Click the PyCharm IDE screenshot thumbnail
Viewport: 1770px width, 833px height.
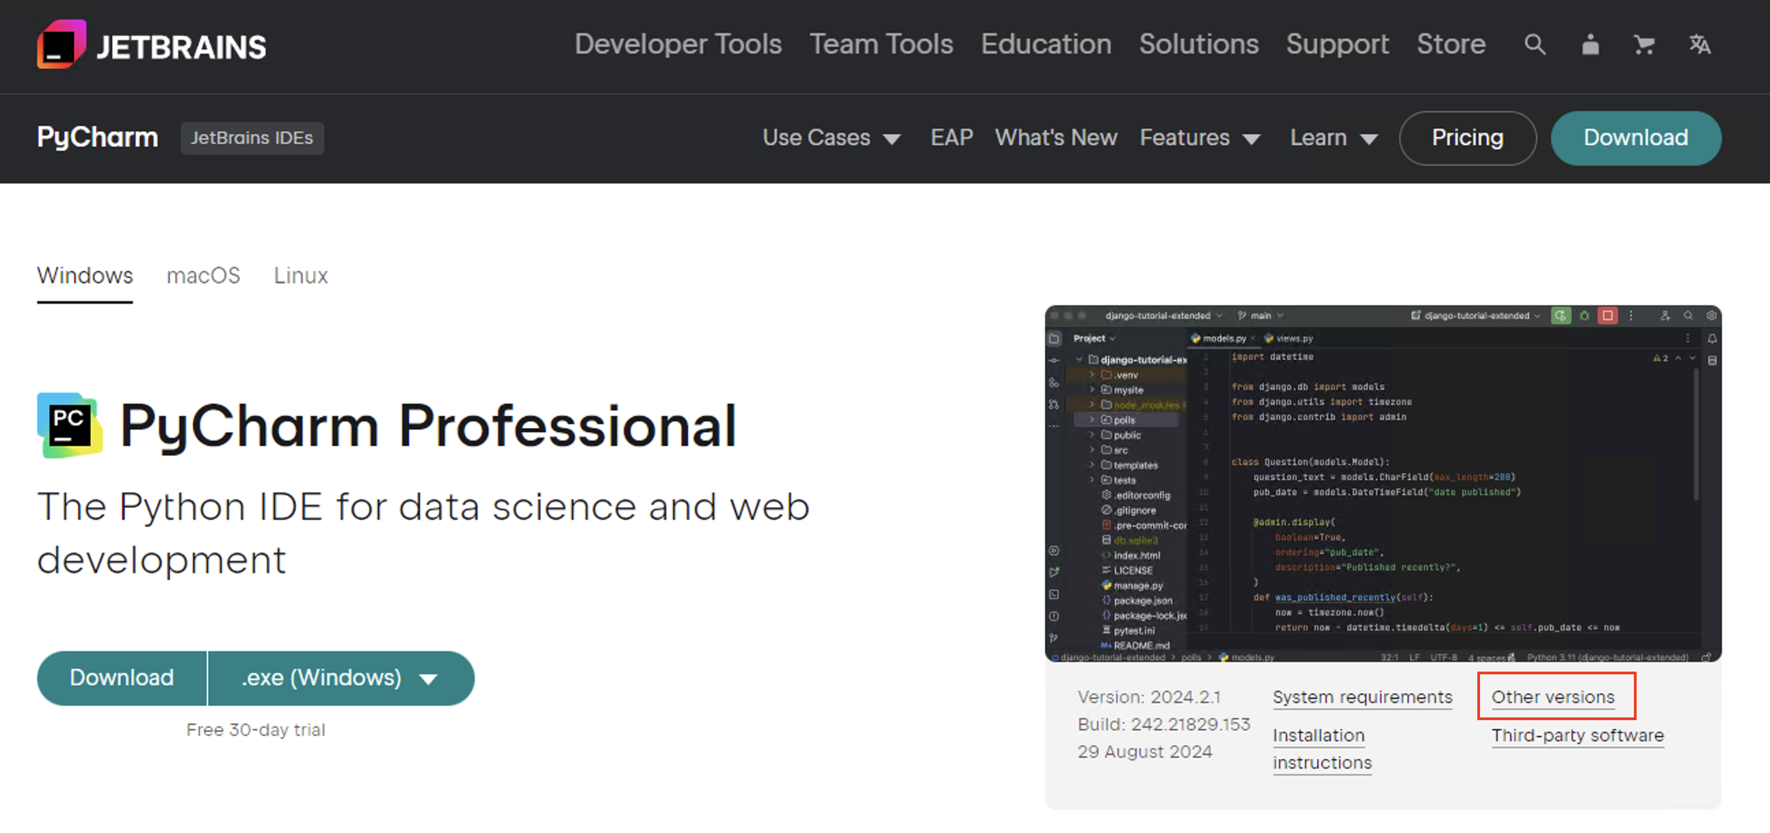click(x=1382, y=483)
